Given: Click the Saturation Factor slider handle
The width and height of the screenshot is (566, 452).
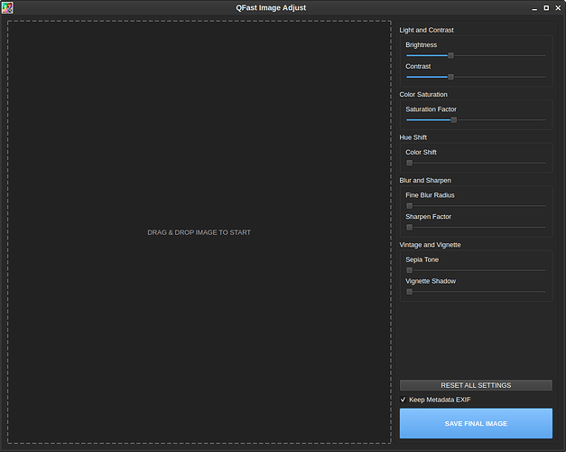Looking at the screenshot, I should click(x=453, y=119).
